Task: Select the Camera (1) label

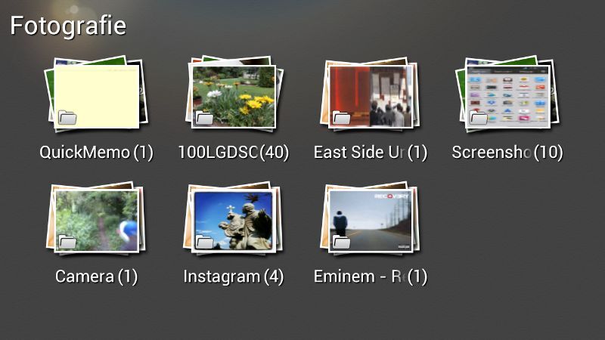Action: (x=97, y=277)
